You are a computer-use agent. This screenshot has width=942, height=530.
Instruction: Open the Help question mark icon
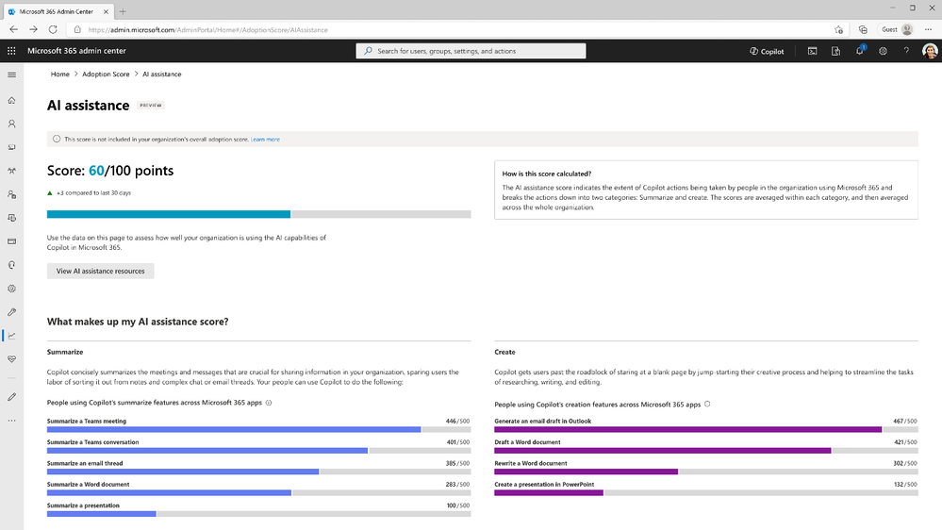[x=906, y=51]
